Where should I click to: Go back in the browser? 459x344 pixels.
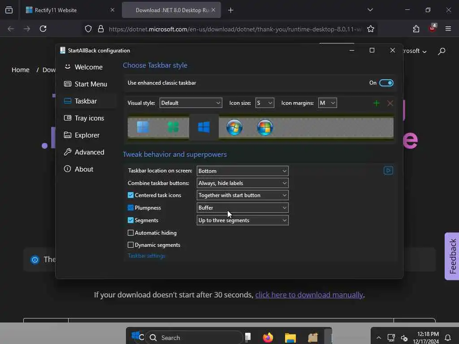(x=11, y=29)
